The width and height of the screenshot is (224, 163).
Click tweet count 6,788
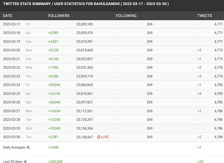tap(219, 137)
